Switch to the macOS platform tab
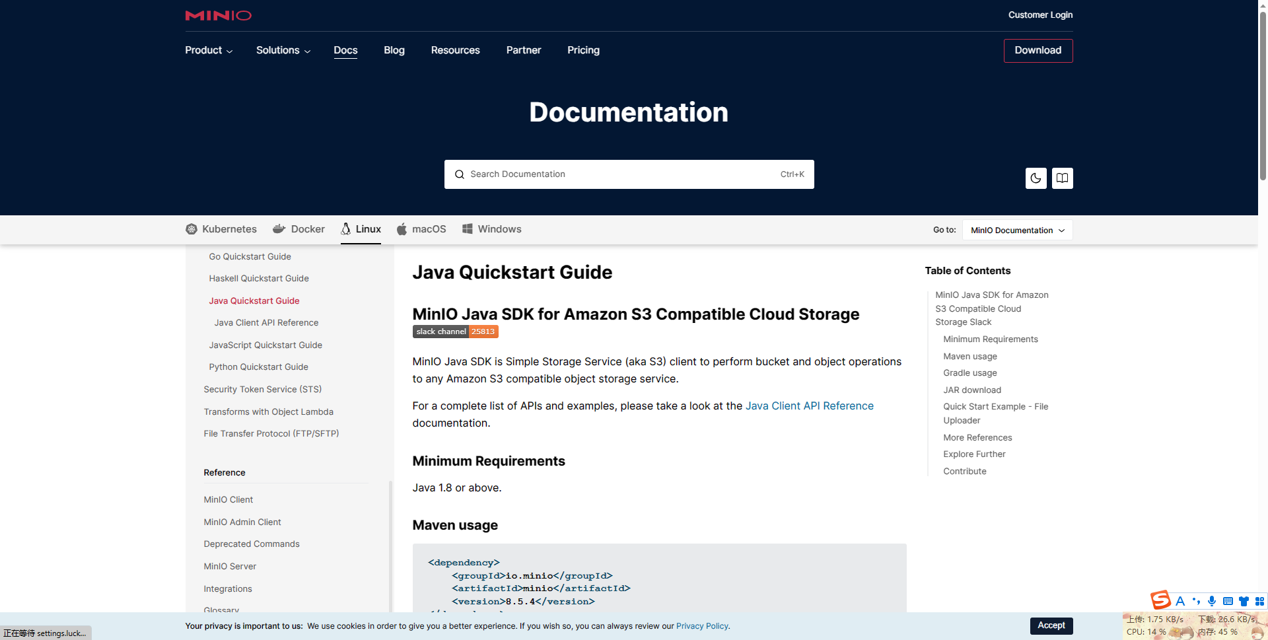1268x640 pixels. click(421, 229)
